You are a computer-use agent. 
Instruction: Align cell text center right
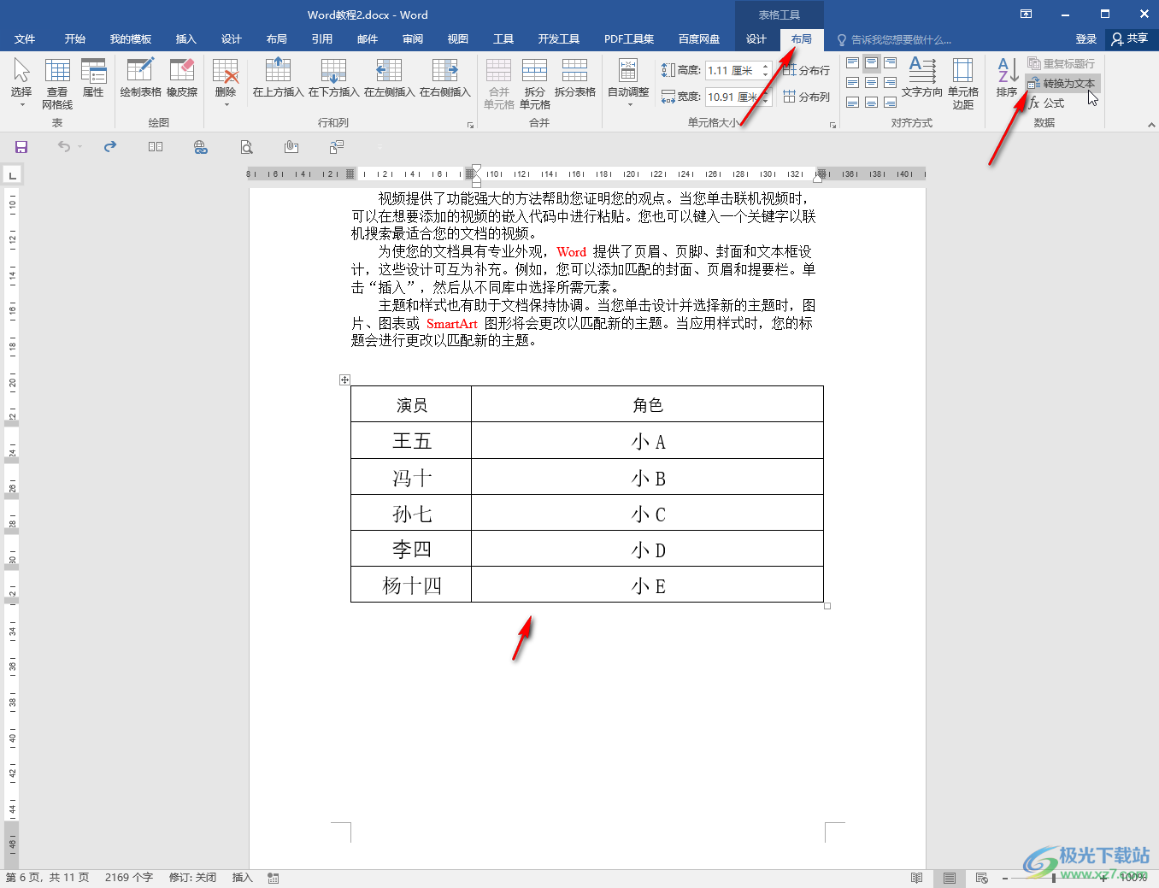pos(890,83)
